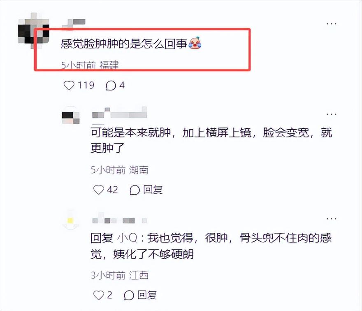Open three-dot menu of Jiangxi reply
362x311 pixels.
click(x=331, y=219)
